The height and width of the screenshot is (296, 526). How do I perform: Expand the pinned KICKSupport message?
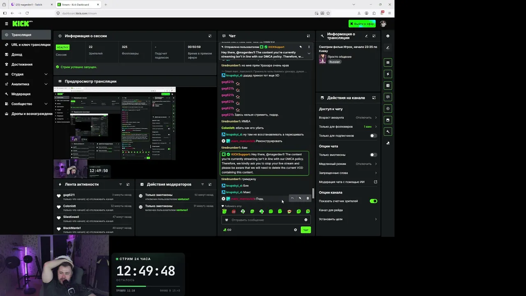(x=309, y=53)
